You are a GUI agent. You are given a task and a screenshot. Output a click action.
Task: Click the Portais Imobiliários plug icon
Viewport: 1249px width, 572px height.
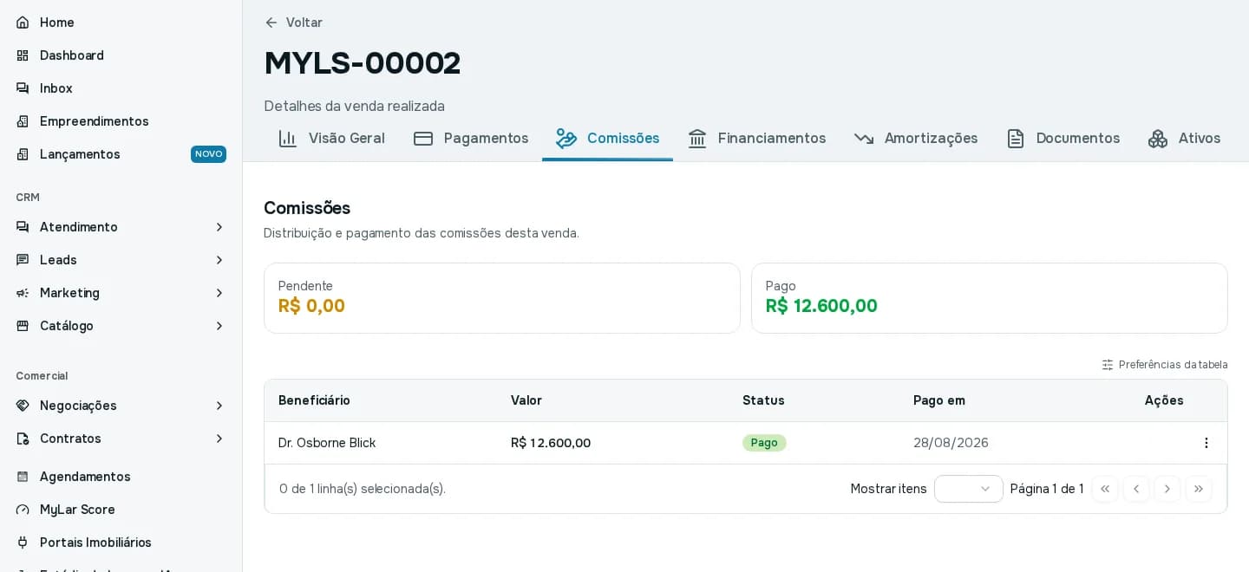pyautogui.click(x=23, y=543)
